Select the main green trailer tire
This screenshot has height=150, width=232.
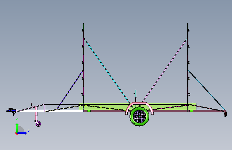(x=139, y=116)
